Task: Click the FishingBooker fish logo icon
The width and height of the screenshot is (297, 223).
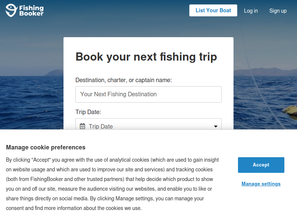Action: point(11,10)
